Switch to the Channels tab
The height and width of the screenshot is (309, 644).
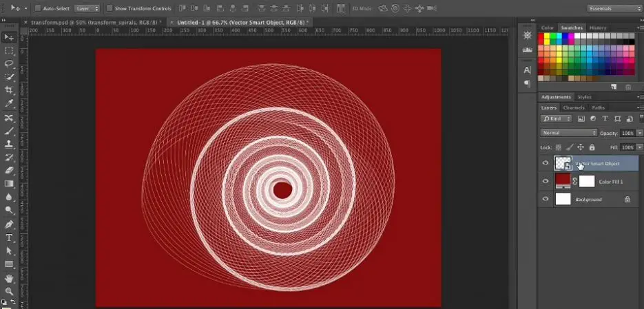tap(574, 108)
